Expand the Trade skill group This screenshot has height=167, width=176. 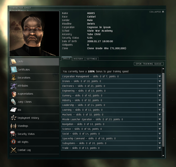[x=160, y=148]
